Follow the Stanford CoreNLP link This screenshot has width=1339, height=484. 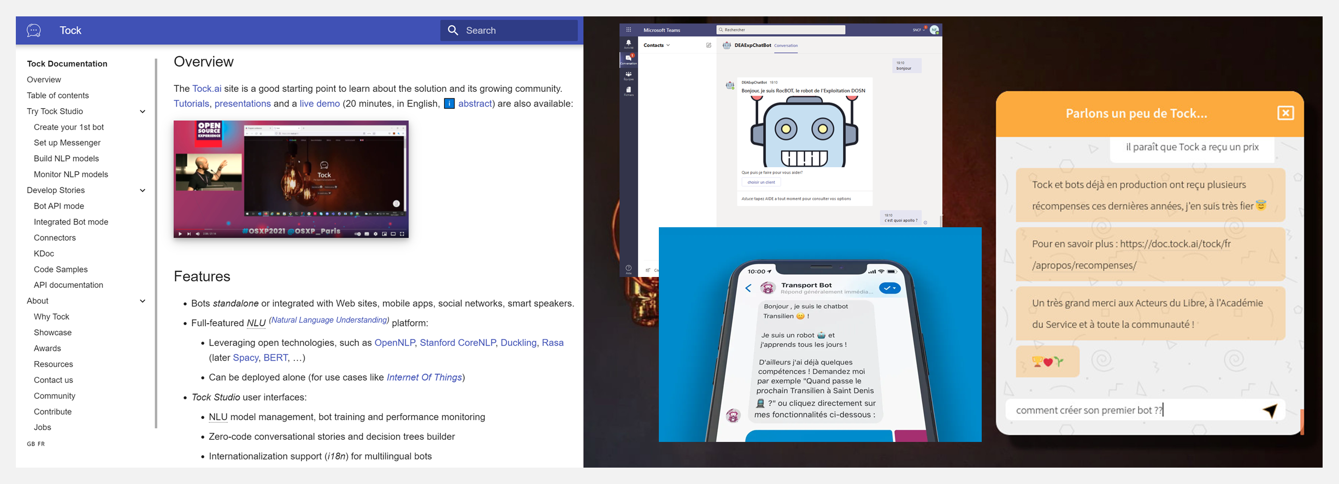[457, 343]
